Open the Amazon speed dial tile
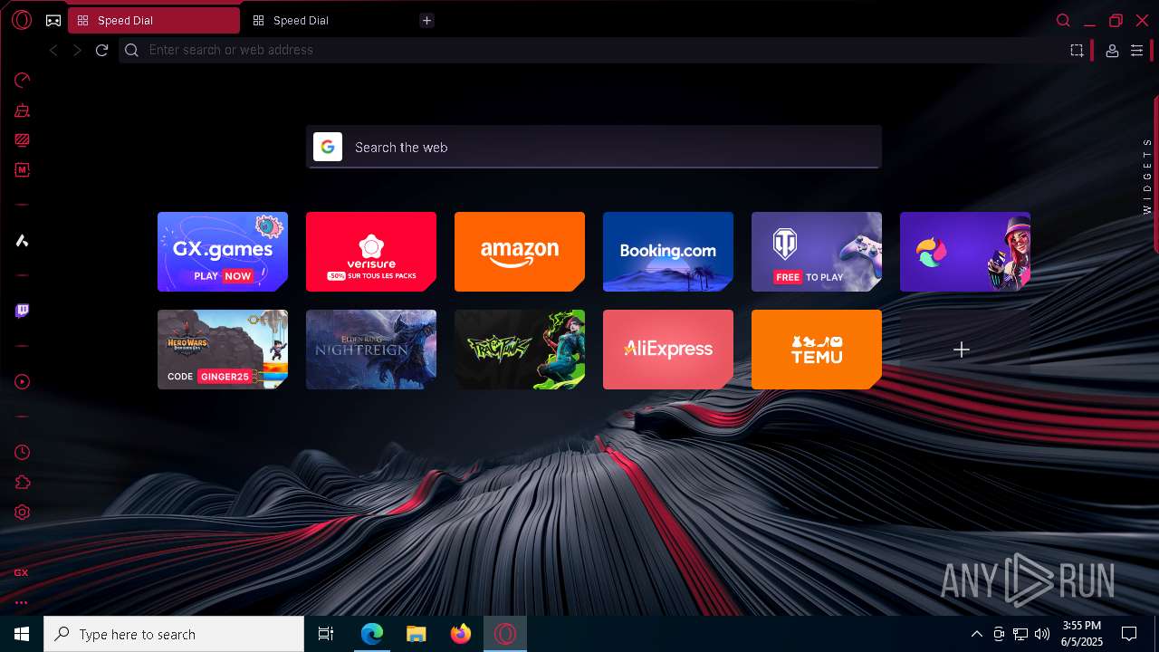This screenshot has height=652, width=1159. point(520,252)
